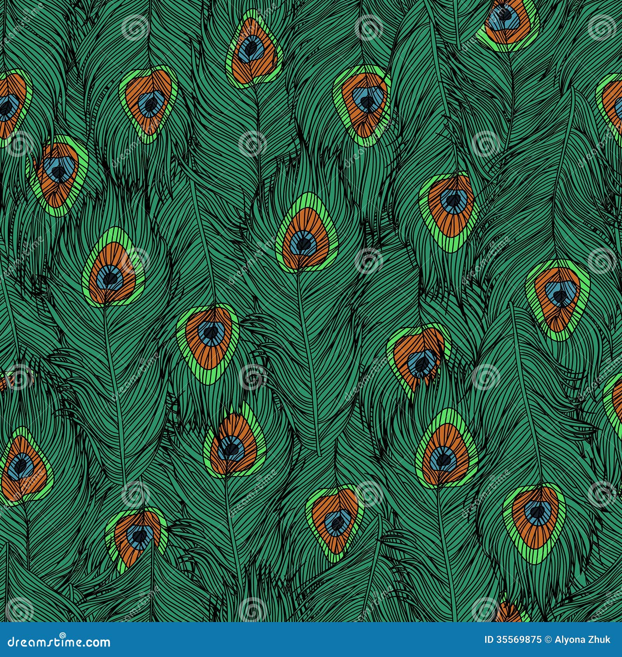Click the black pupil of the lower-left eyespot
This screenshot has width=622, height=657.
[21, 465]
